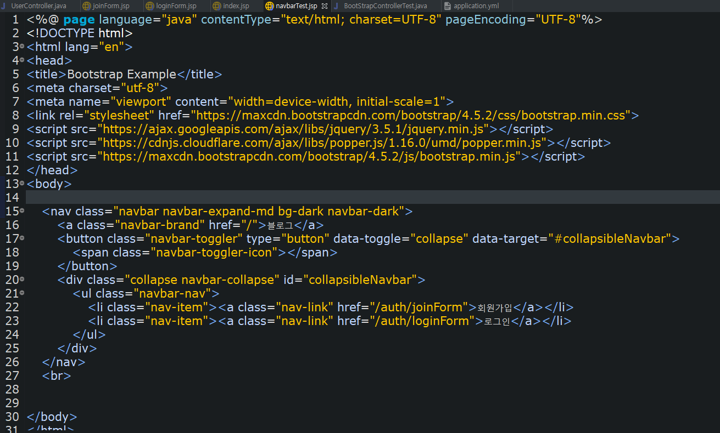Click the "#collapsibleNavbar" data-target value
This screenshot has height=433, width=720.
tap(610, 238)
